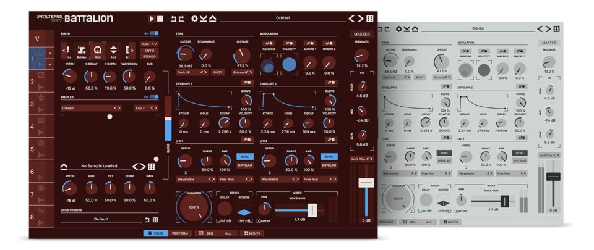The width and height of the screenshot is (594, 250).
Task: Click the POST button in Tone section
Action: tap(218, 72)
